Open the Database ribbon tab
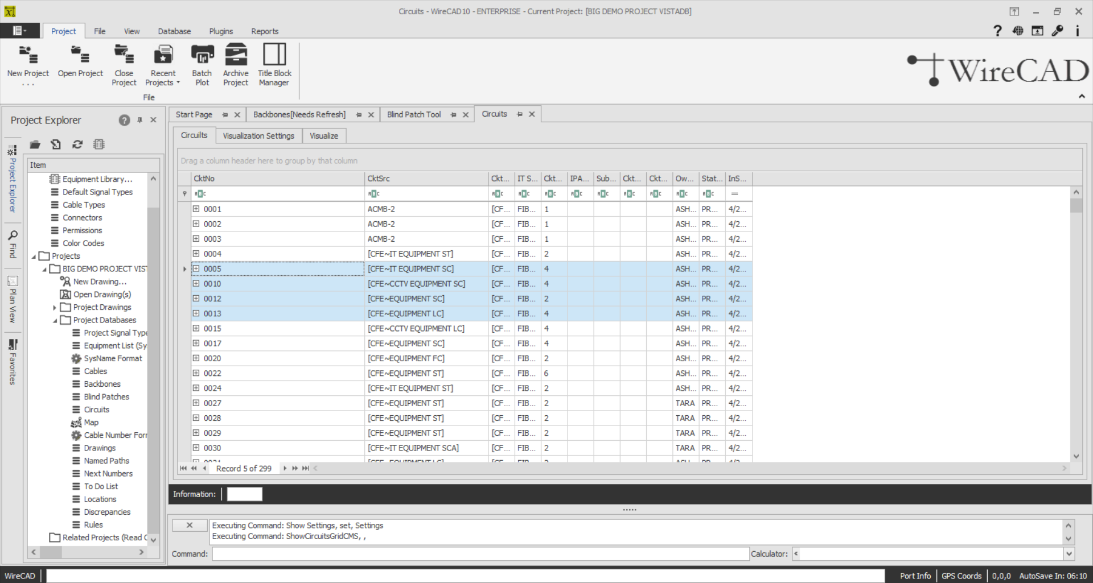 click(174, 31)
